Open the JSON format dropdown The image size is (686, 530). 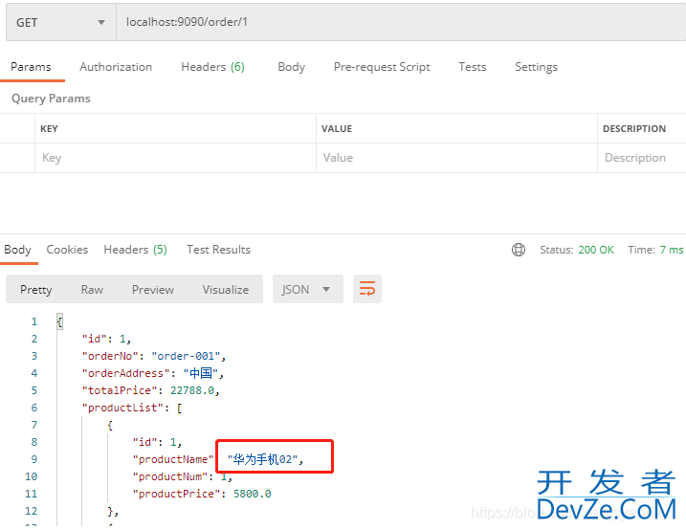click(307, 289)
